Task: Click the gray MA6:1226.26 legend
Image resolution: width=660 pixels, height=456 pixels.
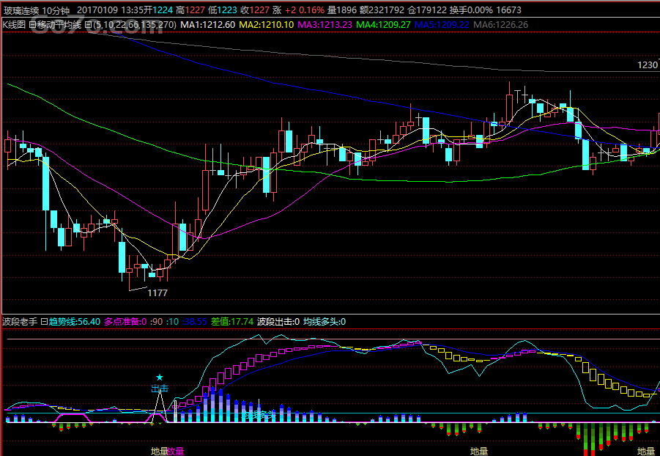Action: click(x=501, y=25)
